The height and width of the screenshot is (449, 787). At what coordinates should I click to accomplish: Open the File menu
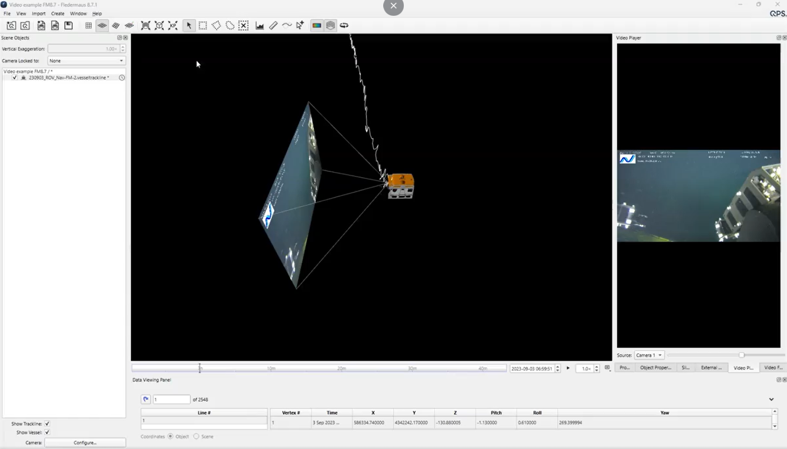point(7,14)
